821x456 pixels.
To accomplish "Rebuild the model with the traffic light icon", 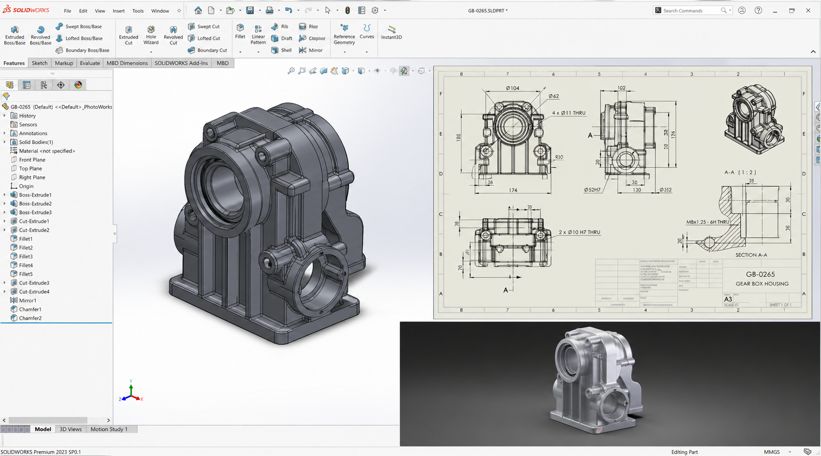I will (347, 10).
